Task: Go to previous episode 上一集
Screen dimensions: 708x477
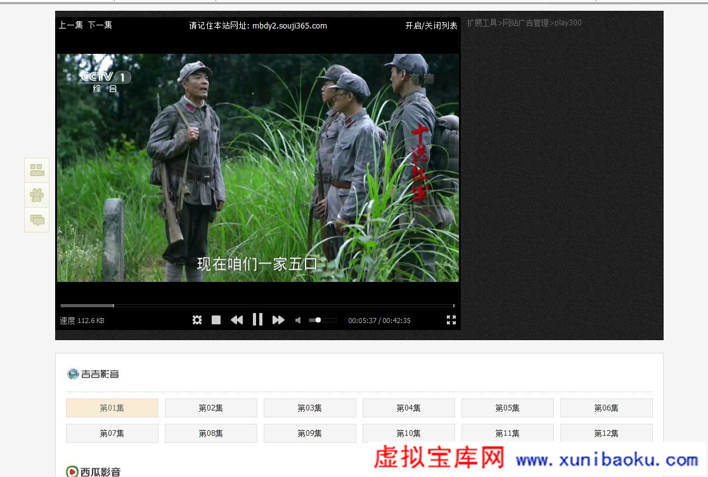Action: 71,25
